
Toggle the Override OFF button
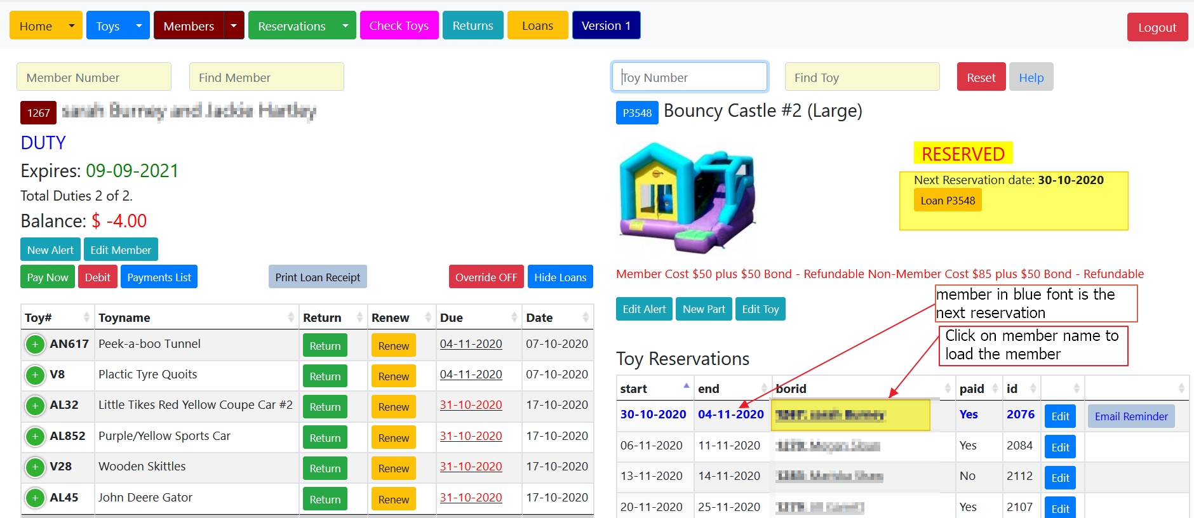[x=486, y=277]
